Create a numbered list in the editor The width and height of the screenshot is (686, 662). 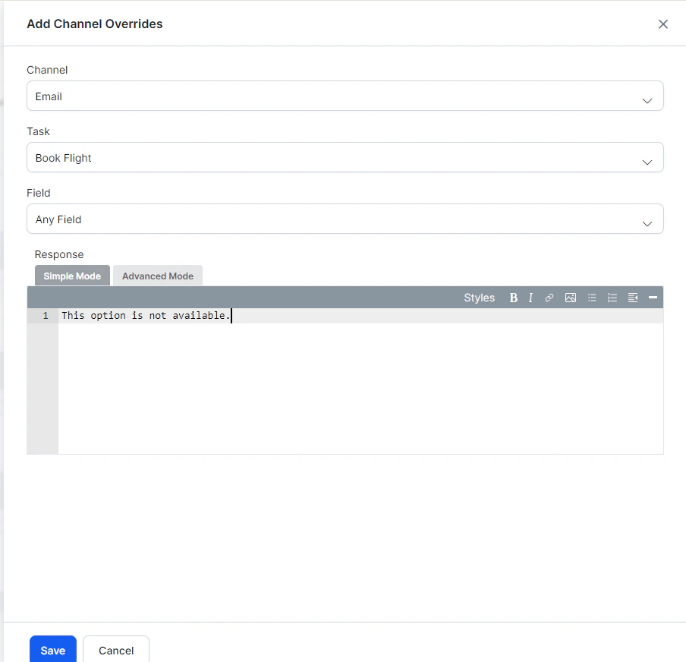point(612,298)
